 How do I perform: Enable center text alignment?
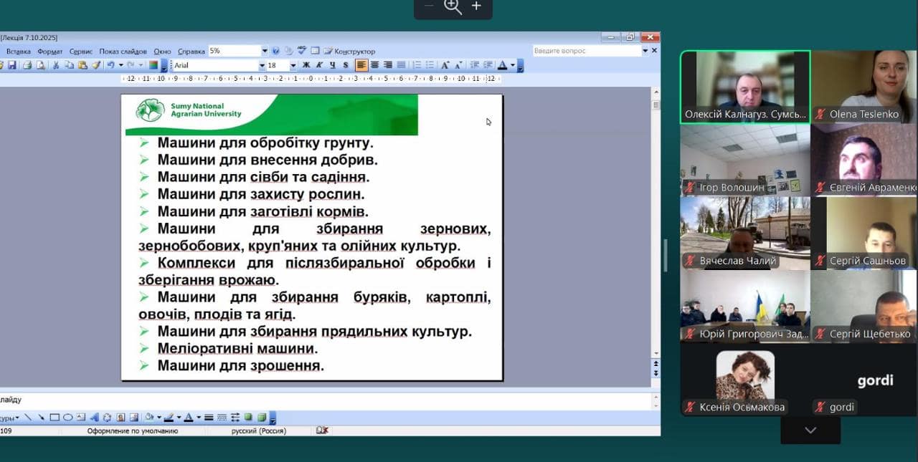coord(374,65)
